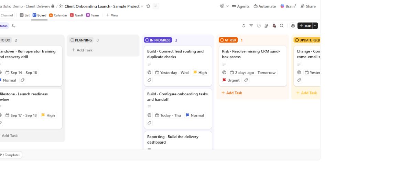Viewport: 400px width, 183px height.
Task: Click Add Task in UPDATE REQU column
Action: pos(307,93)
